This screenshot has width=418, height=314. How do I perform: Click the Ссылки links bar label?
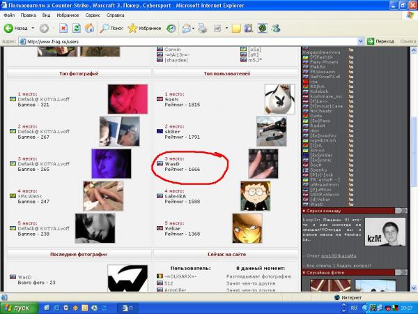(x=408, y=41)
